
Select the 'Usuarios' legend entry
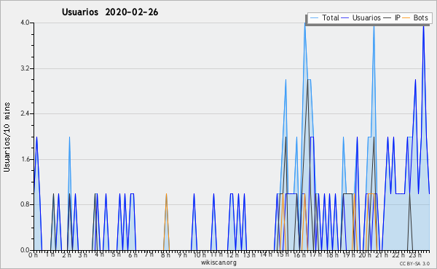361,17
